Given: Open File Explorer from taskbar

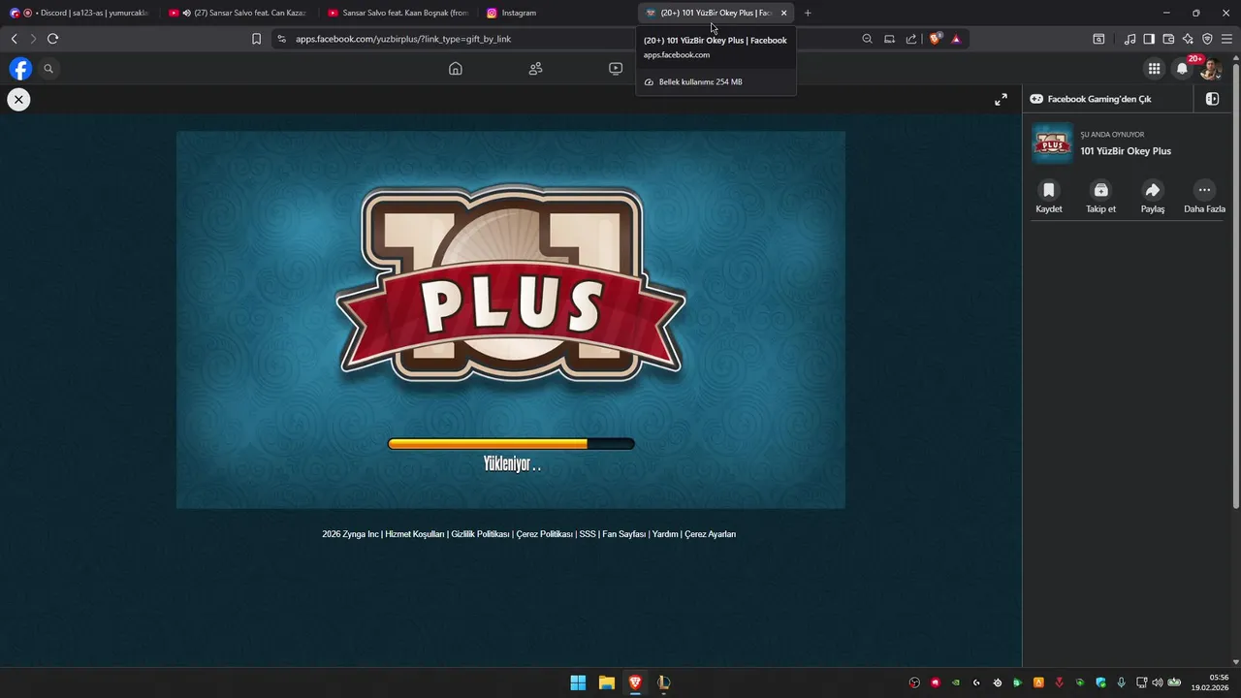Looking at the screenshot, I should click(606, 682).
